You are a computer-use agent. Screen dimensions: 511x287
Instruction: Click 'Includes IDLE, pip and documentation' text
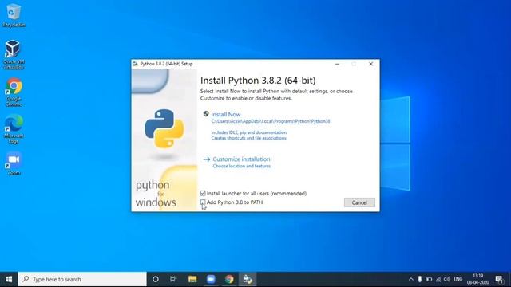pyautogui.click(x=249, y=132)
